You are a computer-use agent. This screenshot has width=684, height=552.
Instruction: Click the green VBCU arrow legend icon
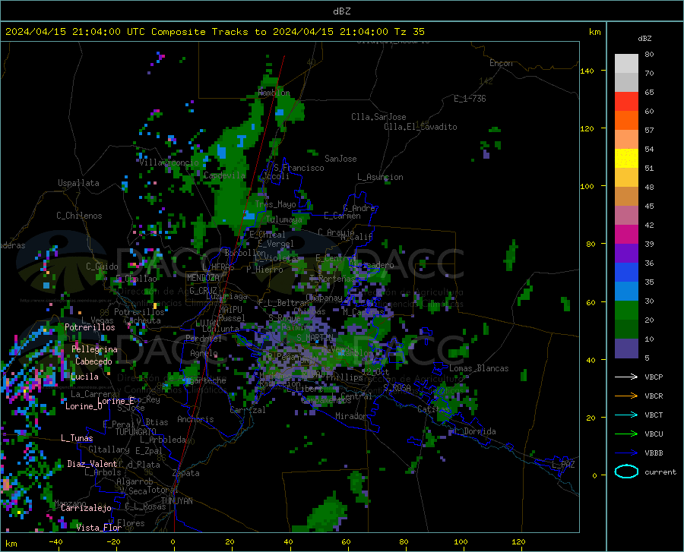tap(626, 434)
